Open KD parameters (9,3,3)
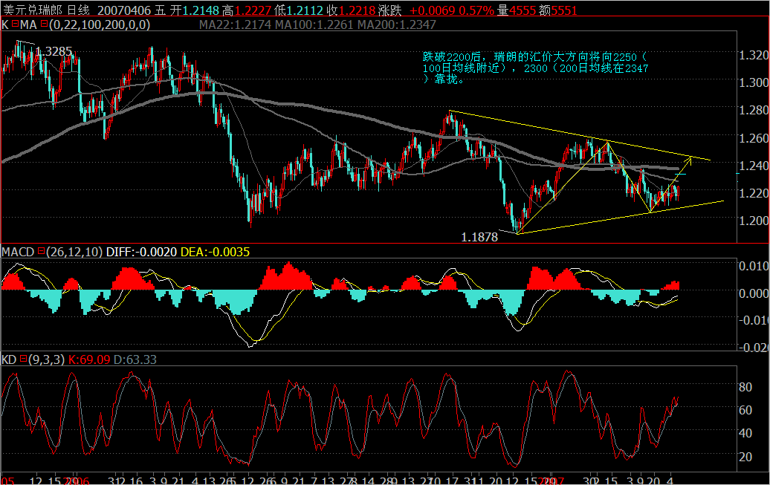Image resolution: width=770 pixels, height=485 pixels. [46, 359]
